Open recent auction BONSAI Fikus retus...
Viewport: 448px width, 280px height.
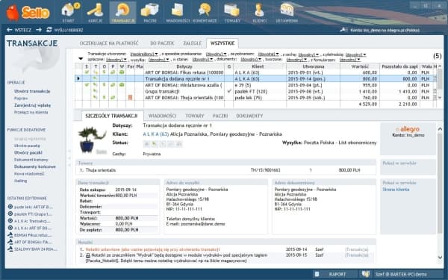click(30, 235)
